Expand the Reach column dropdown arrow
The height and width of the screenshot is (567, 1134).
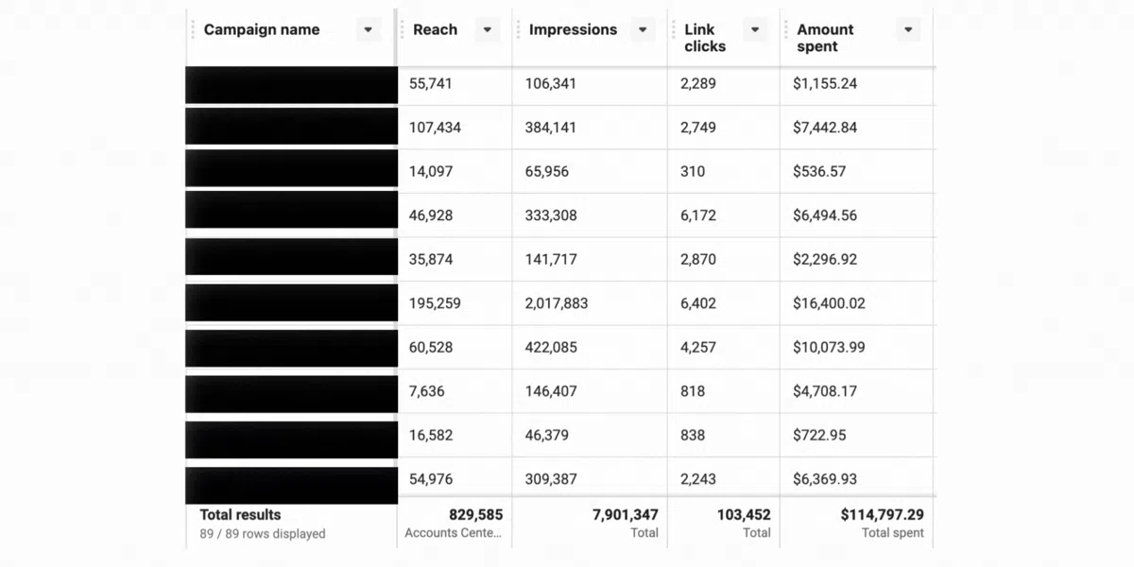coord(487,30)
